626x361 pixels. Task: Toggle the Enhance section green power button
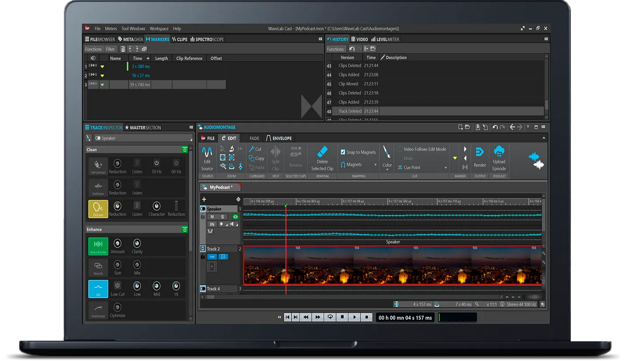tap(185, 229)
